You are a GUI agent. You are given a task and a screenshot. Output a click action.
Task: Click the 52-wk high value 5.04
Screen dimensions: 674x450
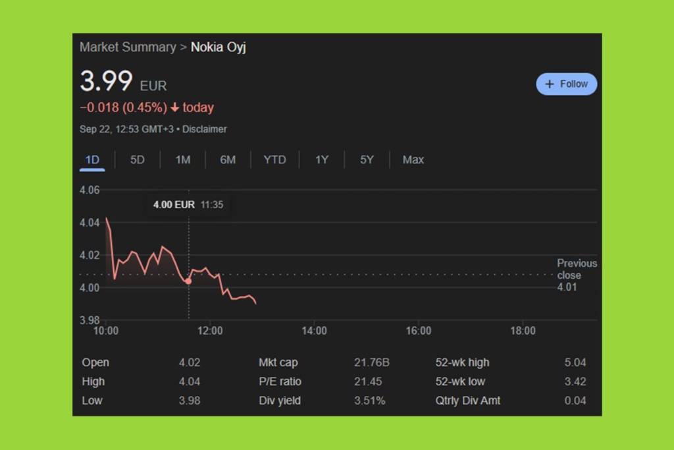pyautogui.click(x=575, y=362)
